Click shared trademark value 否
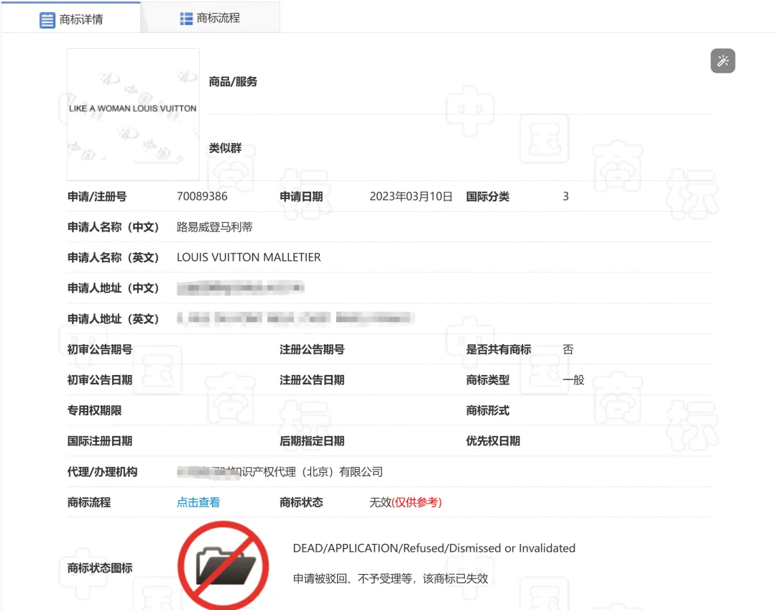This screenshot has width=776, height=610. (568, 349)
